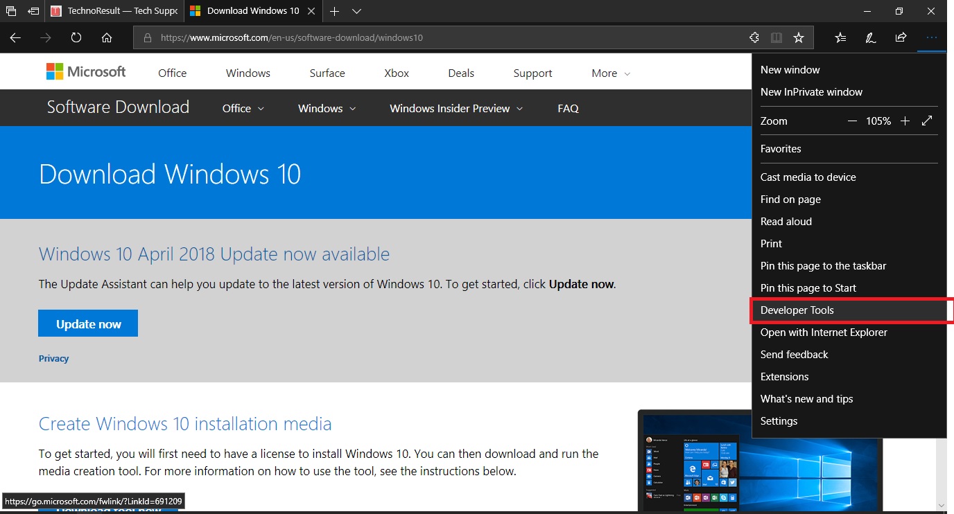Add this page to favorites with the star
Viewport: 954px width, 514px height.
pos(799,38)
